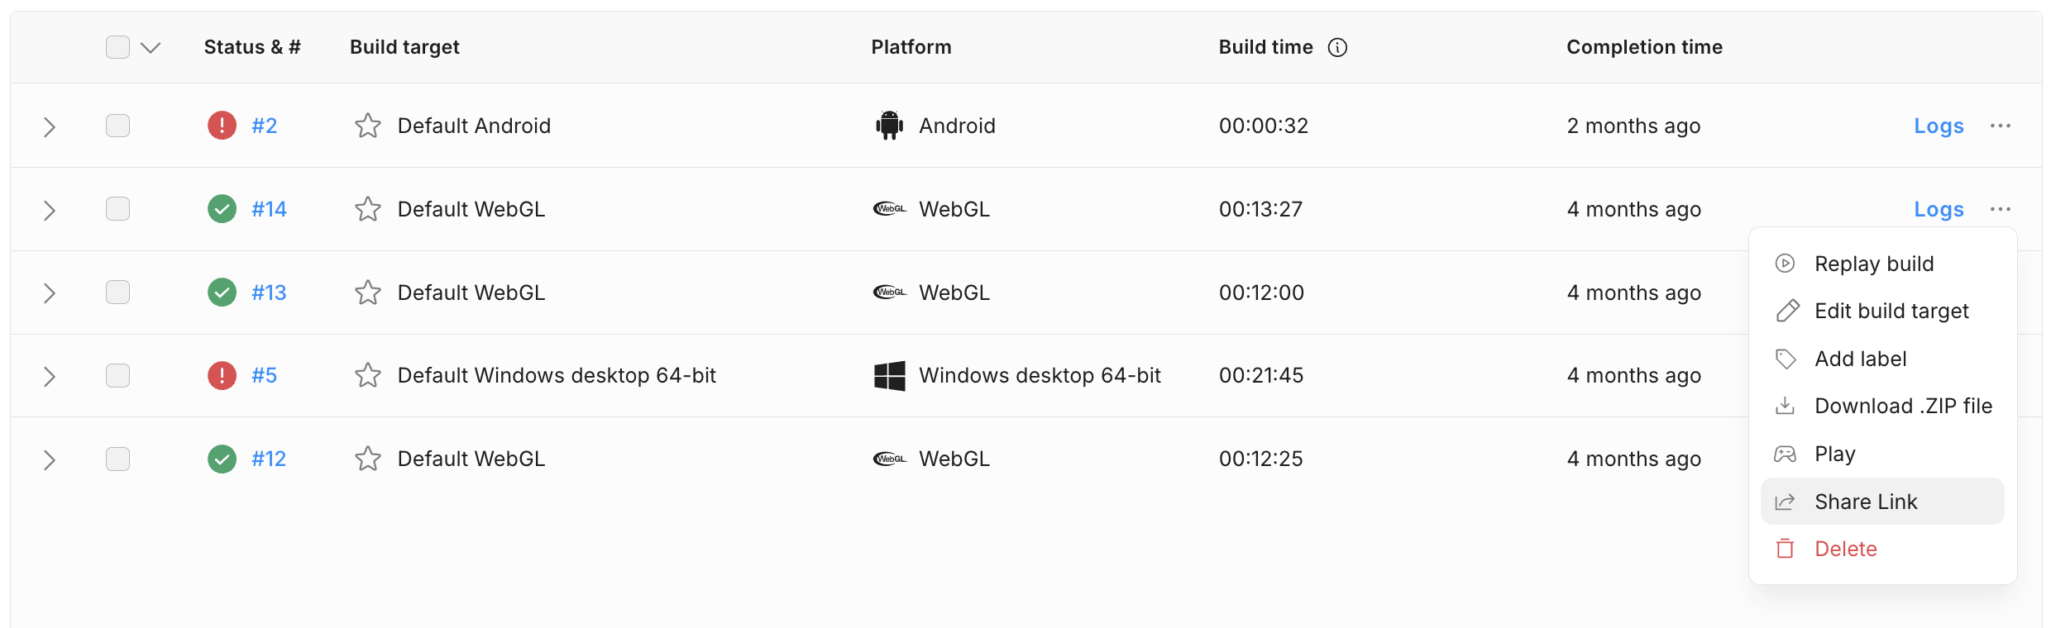
Task: Select the Android platform icon for build #2
Action: tap(888, 125)
